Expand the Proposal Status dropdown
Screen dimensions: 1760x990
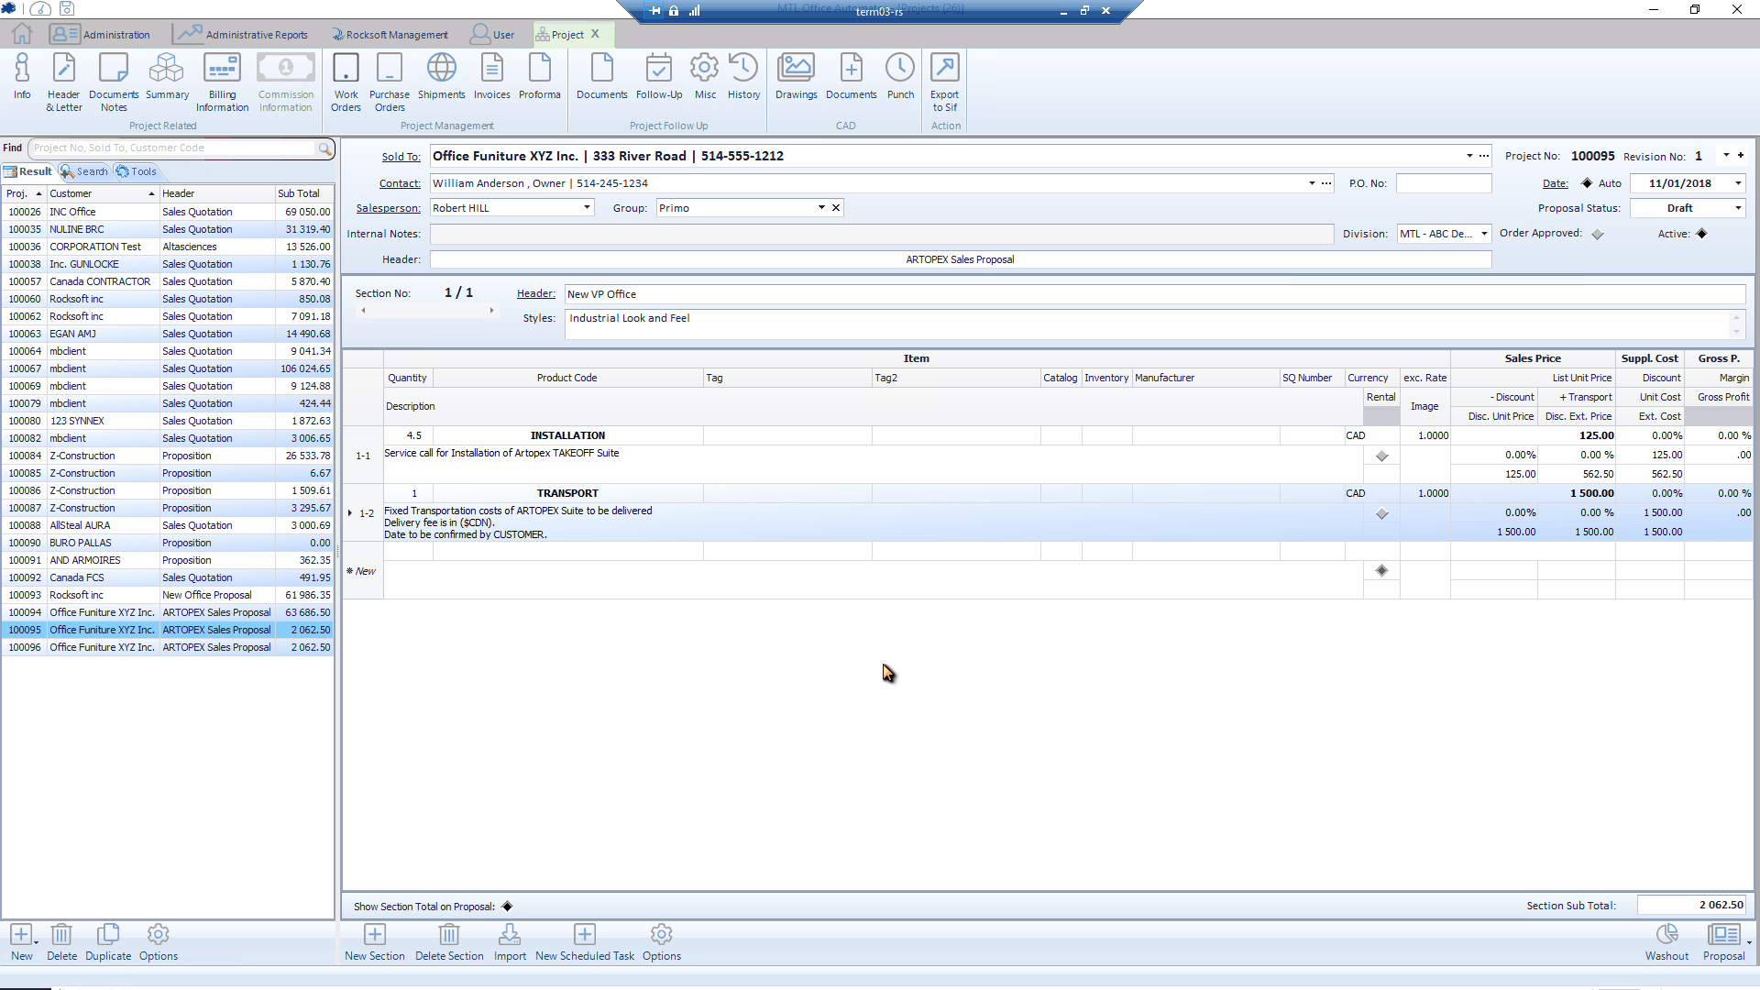pyautogui.click(x=1738, y=208)
